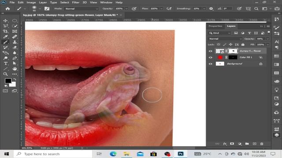The width and height of the screenshot is (282, 158).
Task: Click the share icon in options bar
Action: [x=277, y=9]
